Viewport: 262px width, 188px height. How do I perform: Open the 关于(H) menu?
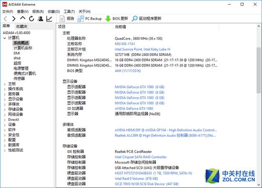[x=84, y=11]
